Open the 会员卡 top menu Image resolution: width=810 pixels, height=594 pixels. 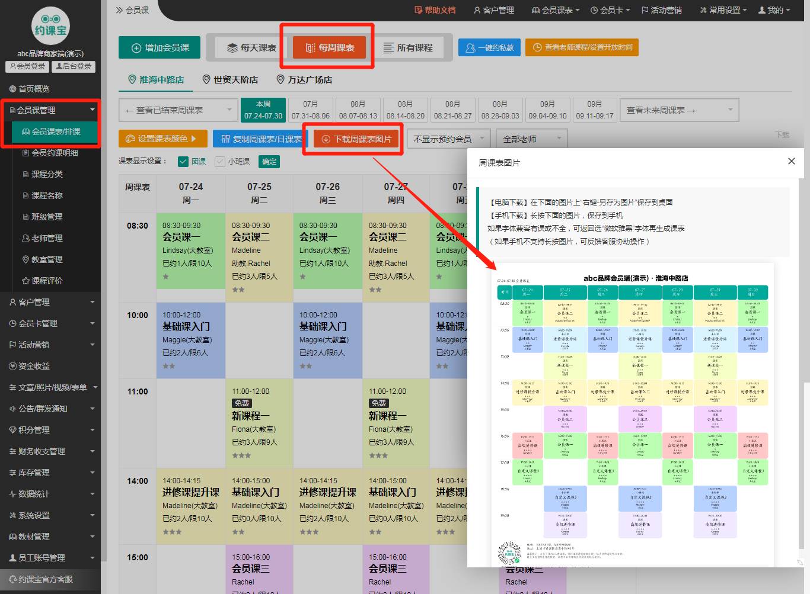611,10
